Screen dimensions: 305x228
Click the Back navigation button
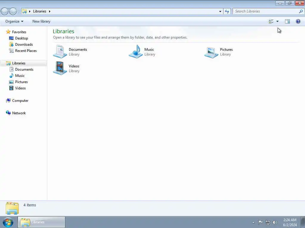4,11
